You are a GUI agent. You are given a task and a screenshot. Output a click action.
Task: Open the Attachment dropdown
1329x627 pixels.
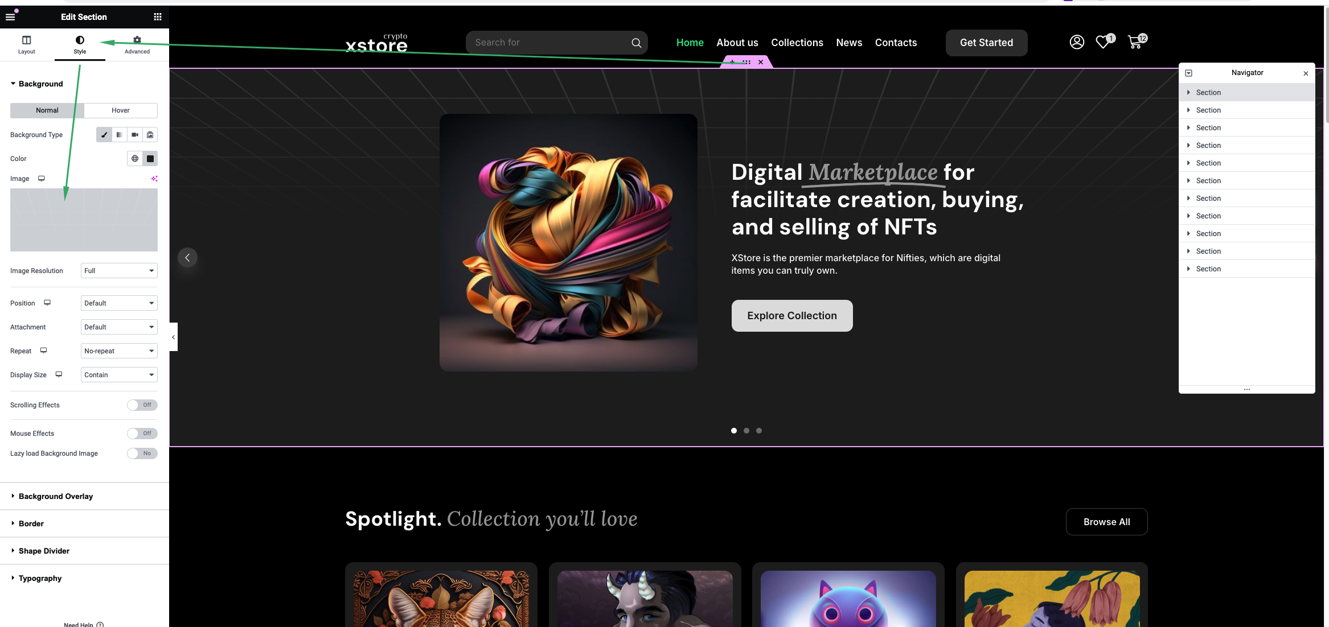coord(119,327)
